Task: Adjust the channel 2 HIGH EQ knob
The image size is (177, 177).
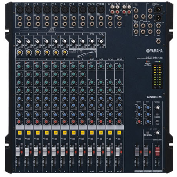Action: pyautogui.click(x=28, y=66)
